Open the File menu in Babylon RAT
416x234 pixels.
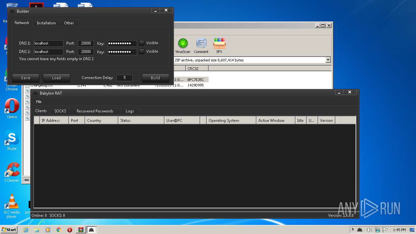[39, 102]
